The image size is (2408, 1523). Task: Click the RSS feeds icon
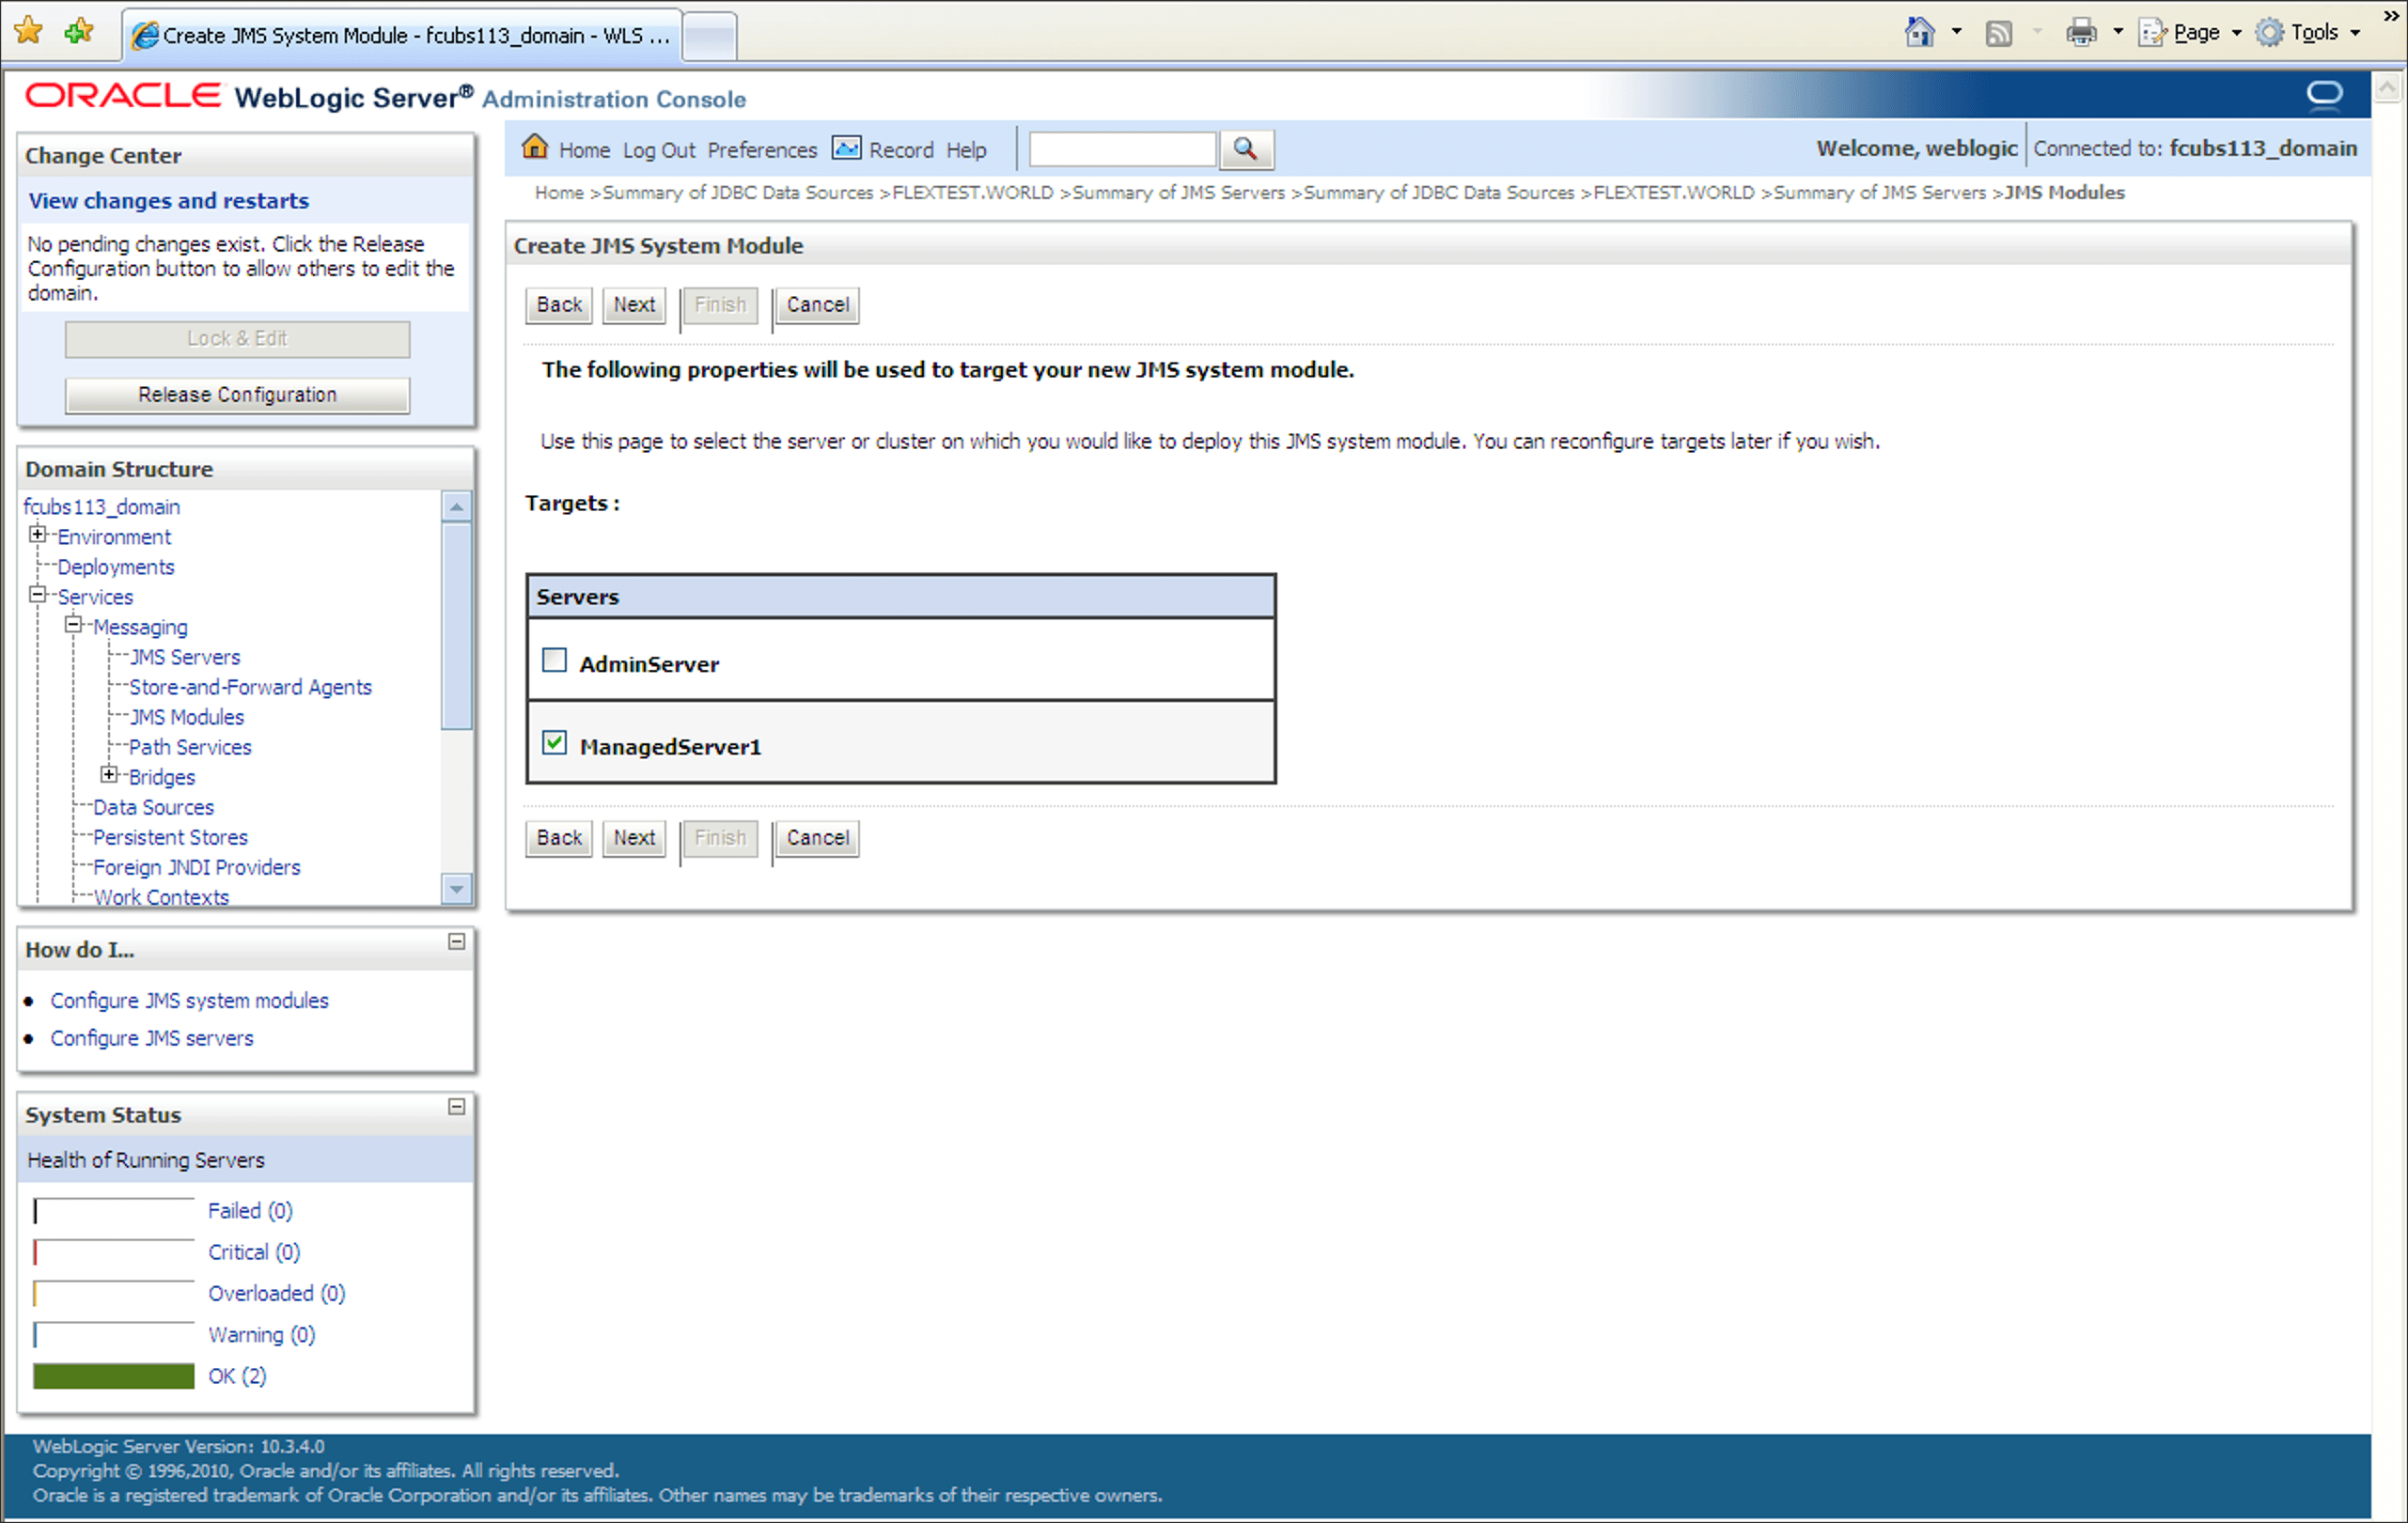point(1998,33)
